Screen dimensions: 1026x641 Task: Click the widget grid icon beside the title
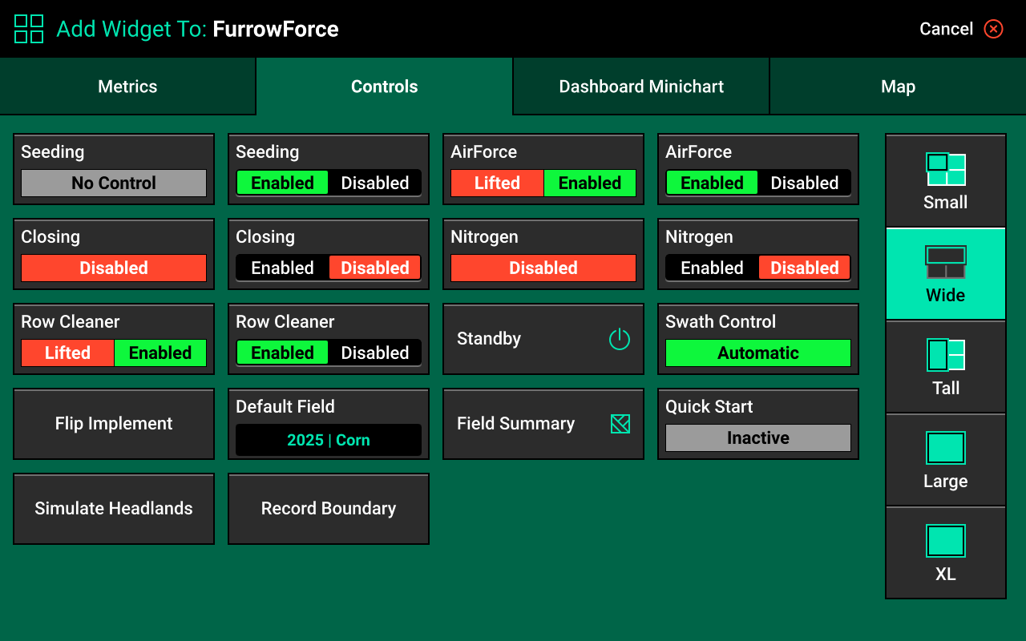29,29
